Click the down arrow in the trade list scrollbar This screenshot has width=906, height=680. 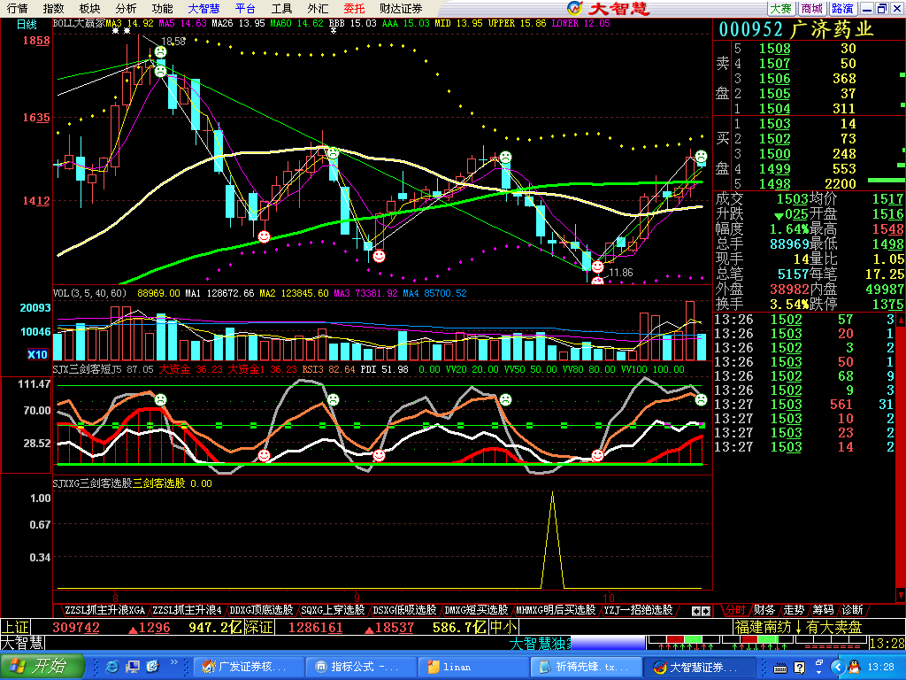point(900,595)
